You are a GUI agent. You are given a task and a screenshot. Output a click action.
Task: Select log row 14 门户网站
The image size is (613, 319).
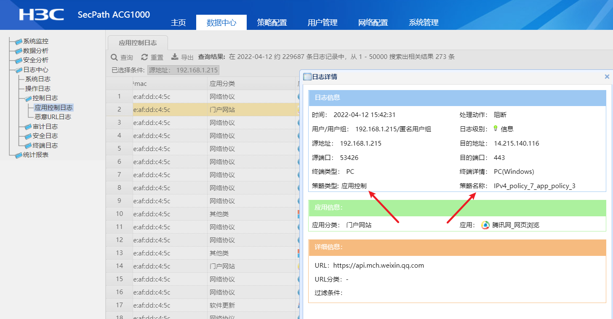(x=222, y=266)
